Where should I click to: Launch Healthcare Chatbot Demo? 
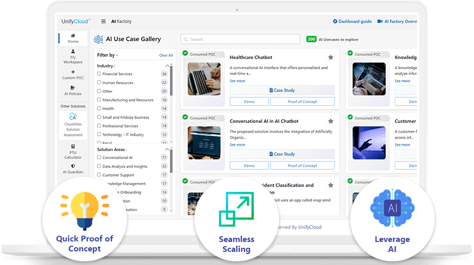point(249,101)
